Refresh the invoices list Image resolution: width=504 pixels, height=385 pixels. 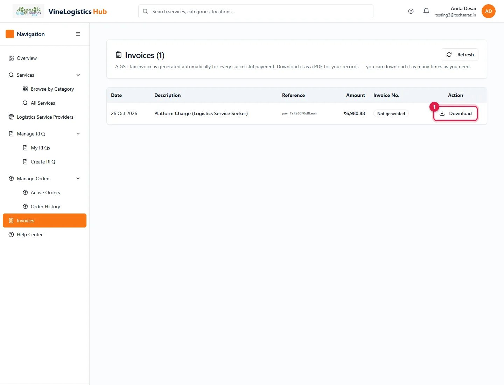tap(460, 55)
